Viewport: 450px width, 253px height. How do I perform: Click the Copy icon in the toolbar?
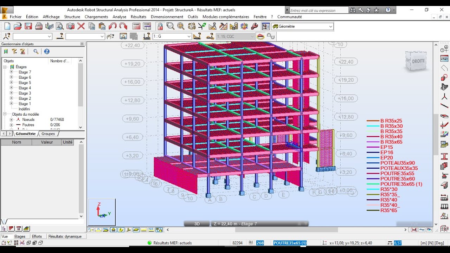pos(92,26)
